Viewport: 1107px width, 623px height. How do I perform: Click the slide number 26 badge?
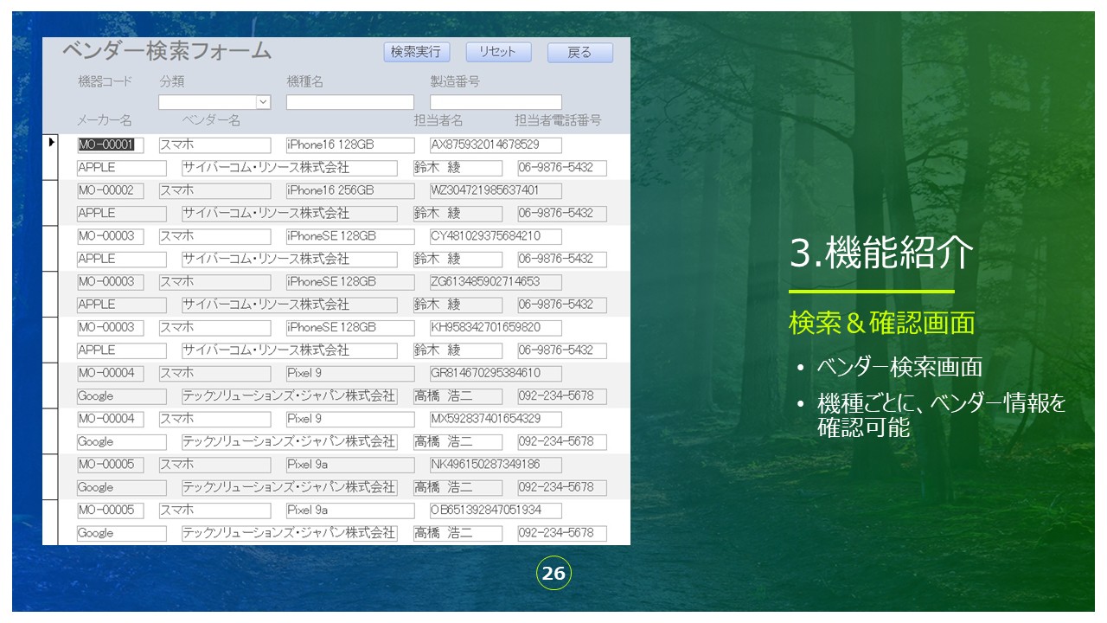pos(553,574)
